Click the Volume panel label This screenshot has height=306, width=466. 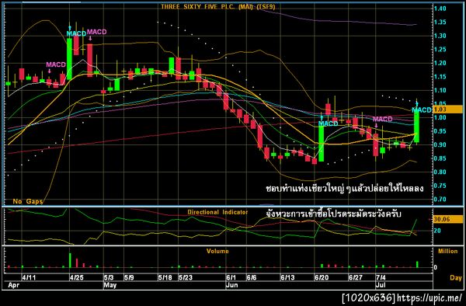(x=217, y=252)
